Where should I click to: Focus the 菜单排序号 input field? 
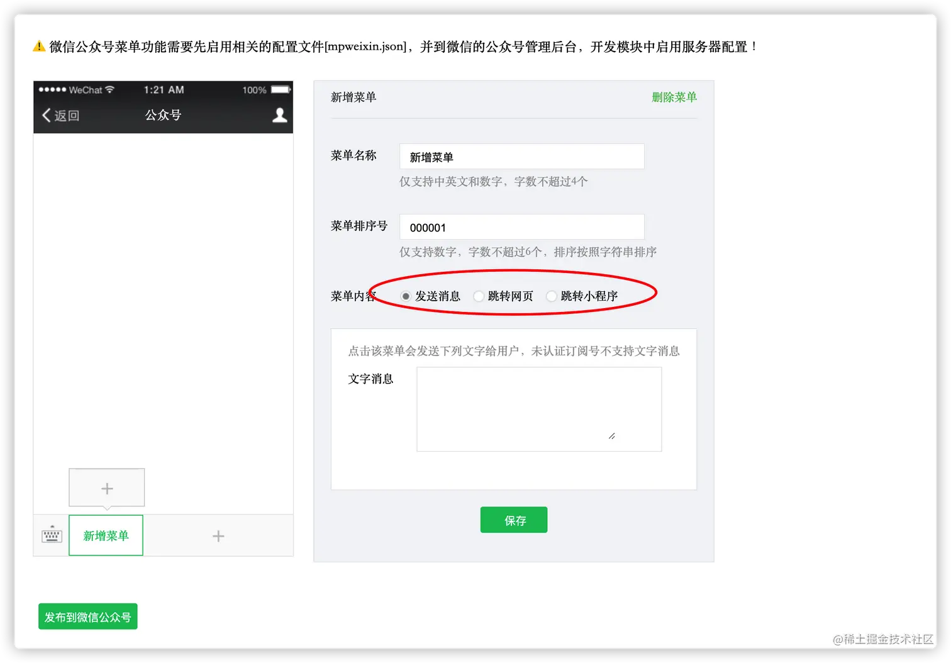[522, 227]
